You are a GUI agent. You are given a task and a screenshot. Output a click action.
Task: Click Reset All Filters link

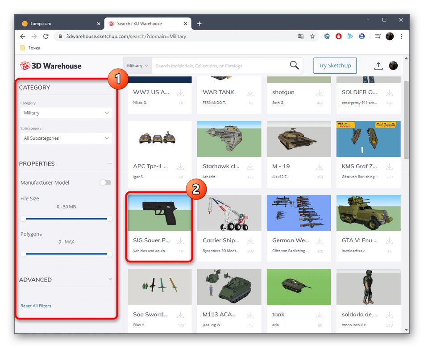pyautogui.click(x=36, y=306)
